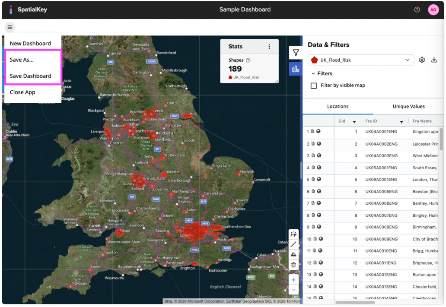Enable the Filter by visible map checkbox
446x307 pixels.
click(313, 85)
